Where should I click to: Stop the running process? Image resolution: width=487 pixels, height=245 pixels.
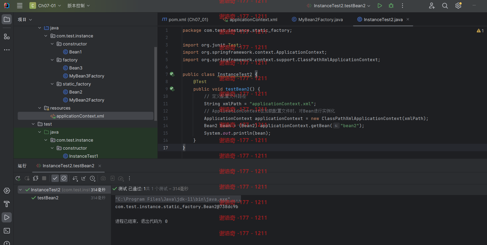point(44,178)
